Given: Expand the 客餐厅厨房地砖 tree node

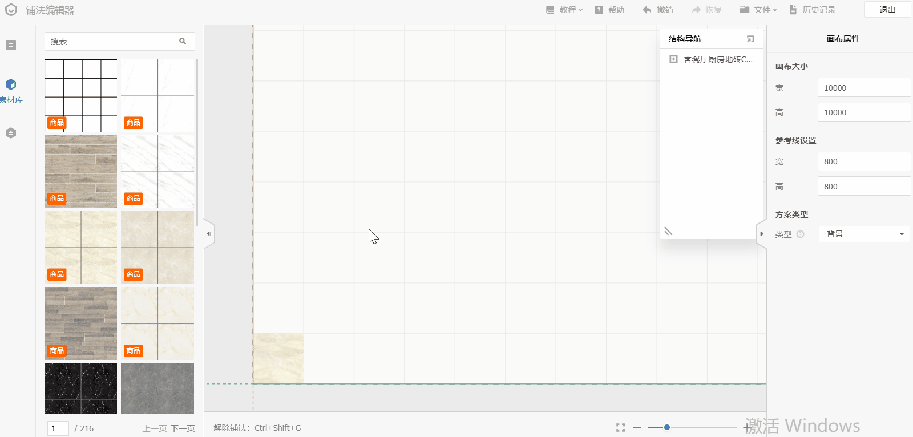Looking at the screenshot, I should [673, 59].
